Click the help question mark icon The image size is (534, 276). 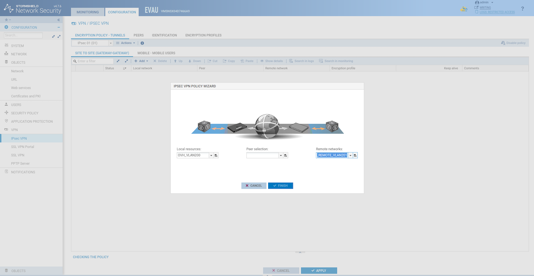(x=523, y=9)
